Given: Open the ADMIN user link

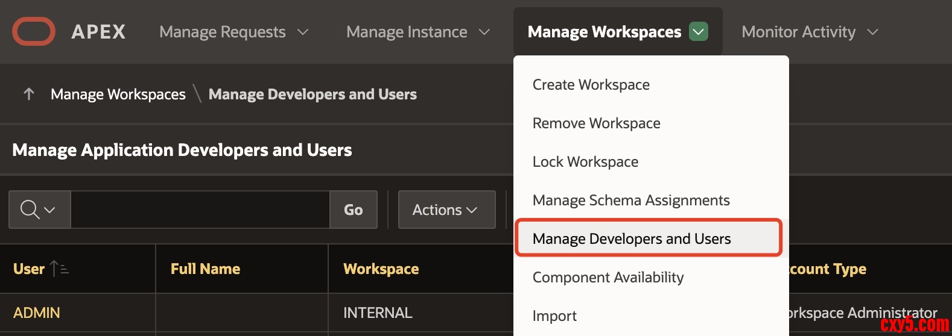Looking at the screenshot, I should [37, 313].
